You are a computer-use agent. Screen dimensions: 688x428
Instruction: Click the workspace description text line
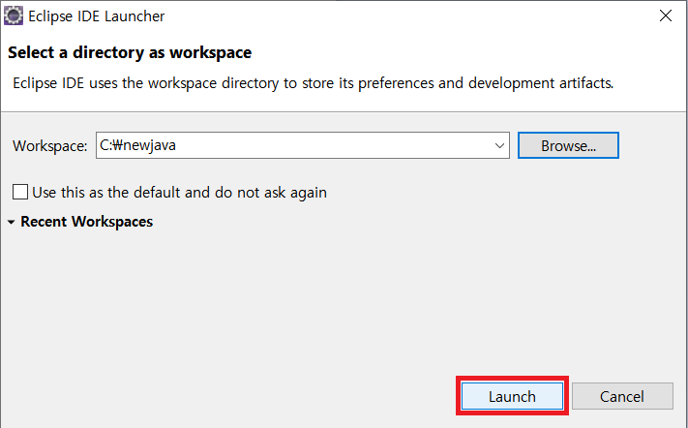[x=313, y=83]
